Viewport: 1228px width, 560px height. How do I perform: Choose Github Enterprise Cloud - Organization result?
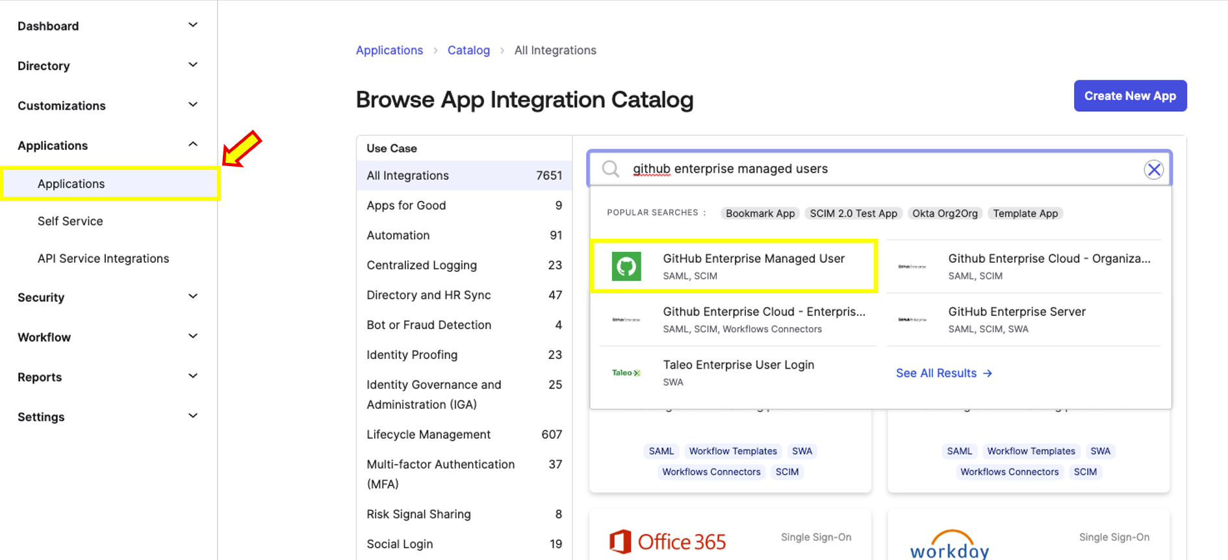click(1025, 267)
